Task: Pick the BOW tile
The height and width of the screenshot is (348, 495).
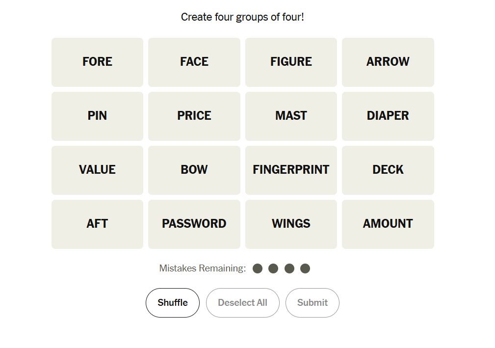Action: tap(194, 170)
